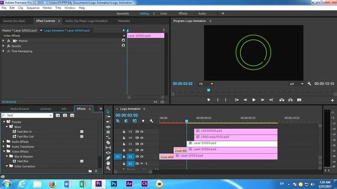Open timeline display settings wrench
The height and width of the screenshot is (189, 337).
(151, 121)
